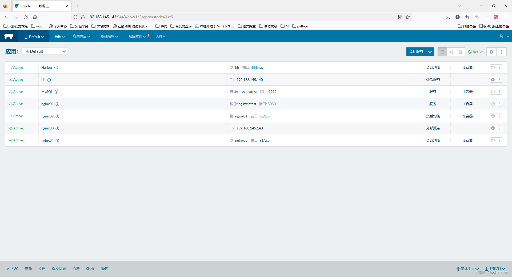Screen dimensions: 512x277
Task: Open the 百度网盘zy bookmark folder
Action: point(181,26)
